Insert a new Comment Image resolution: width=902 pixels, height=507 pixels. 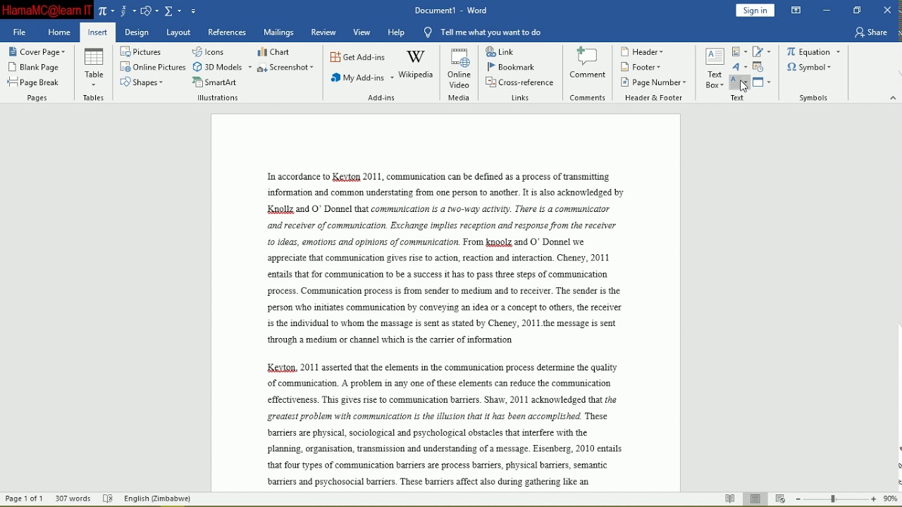coord(588,63)
